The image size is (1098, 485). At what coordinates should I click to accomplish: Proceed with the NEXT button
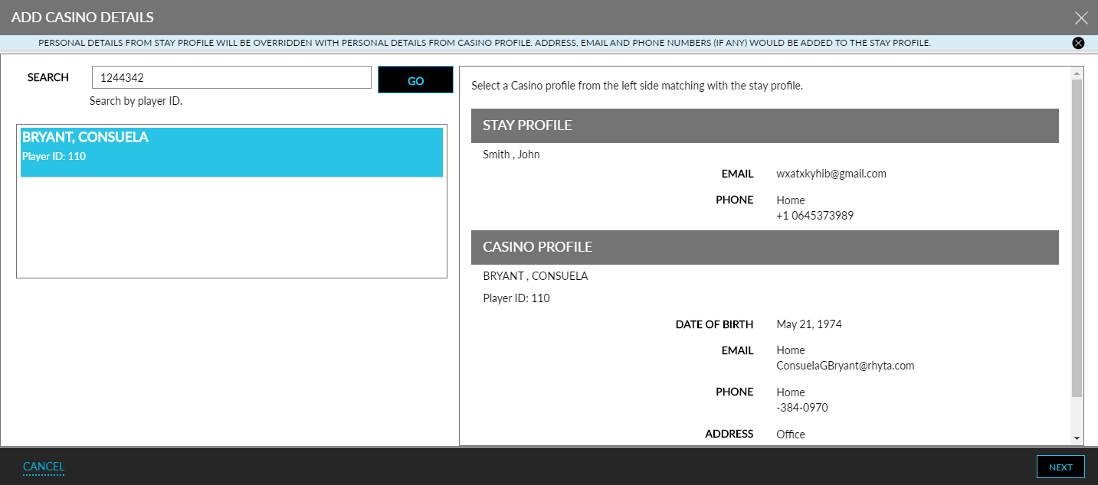pyautogui.click(x=1060, y=467)
